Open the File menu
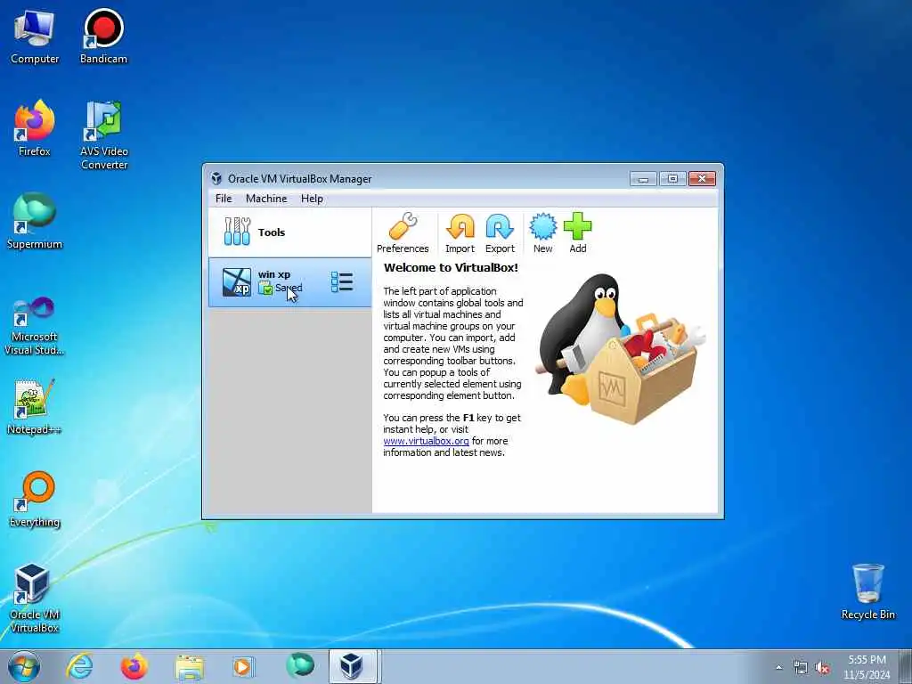The height and width of the screenshot is (684, 912). point(224,199)
